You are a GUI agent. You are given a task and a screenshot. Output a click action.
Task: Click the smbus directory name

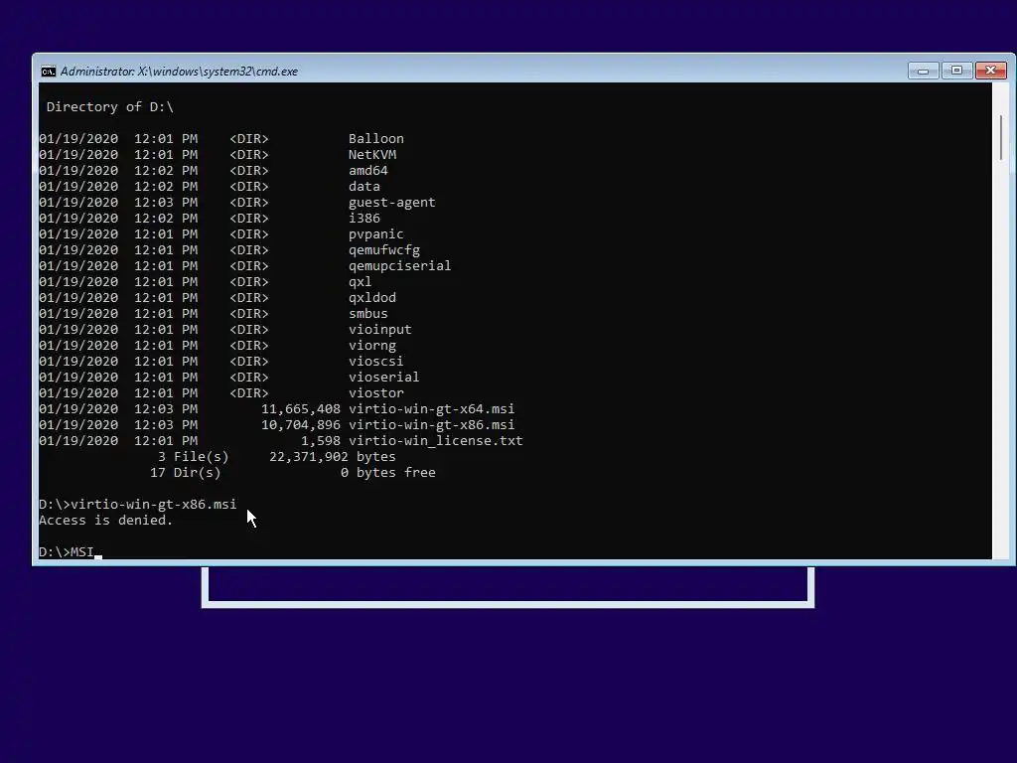click(368, 313)
